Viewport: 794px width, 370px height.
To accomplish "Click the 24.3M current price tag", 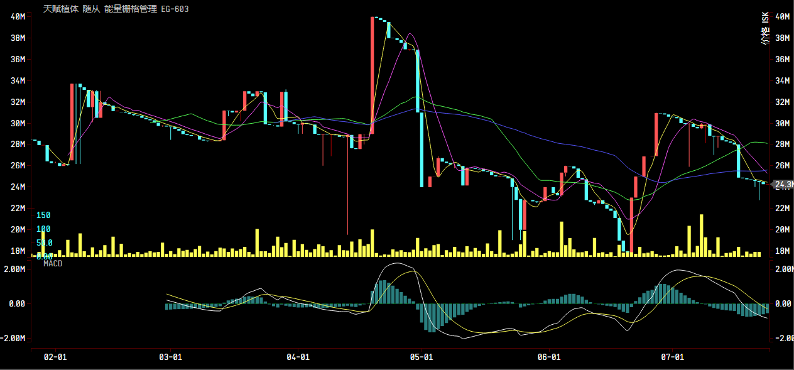I will pos(784,185).
